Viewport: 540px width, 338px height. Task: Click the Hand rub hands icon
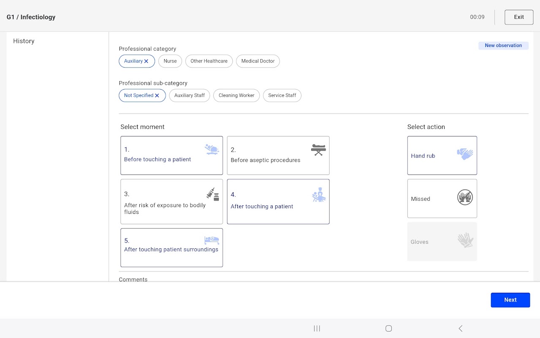tap(465, 154)
